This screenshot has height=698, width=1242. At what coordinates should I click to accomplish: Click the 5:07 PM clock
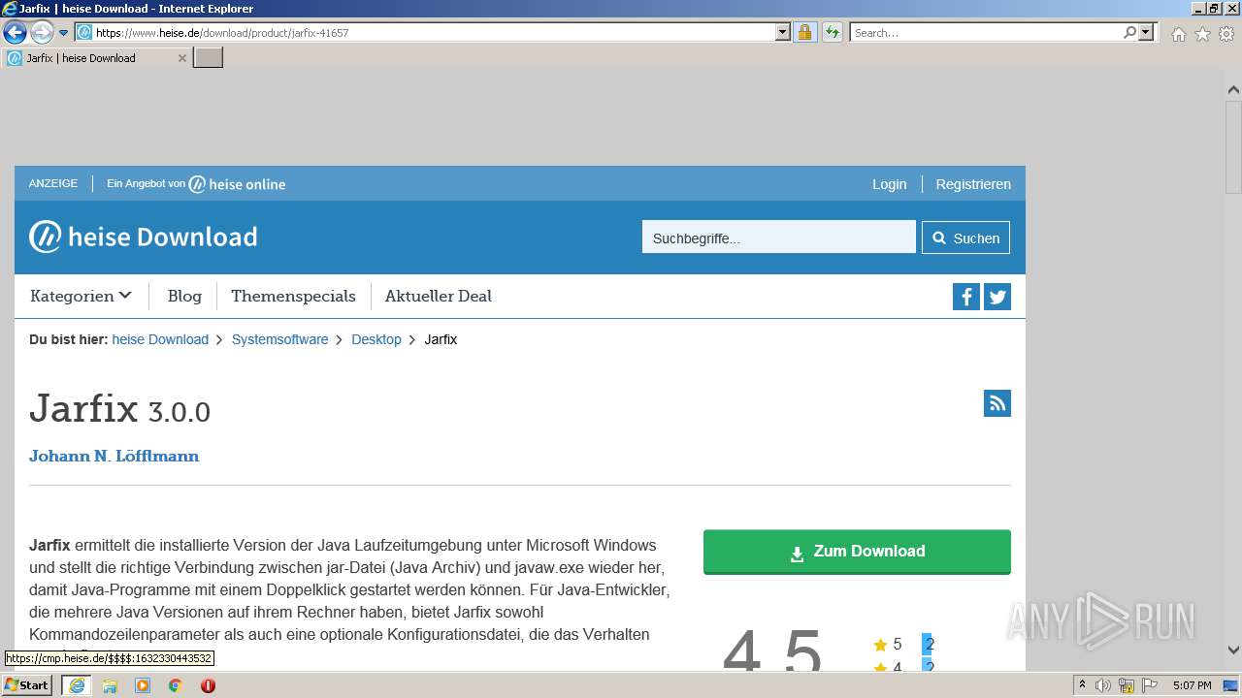click(1192, 685)
